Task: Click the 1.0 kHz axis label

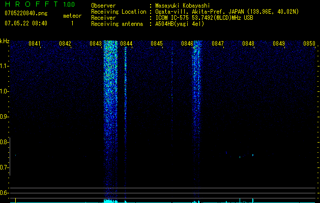Action: 4,91
